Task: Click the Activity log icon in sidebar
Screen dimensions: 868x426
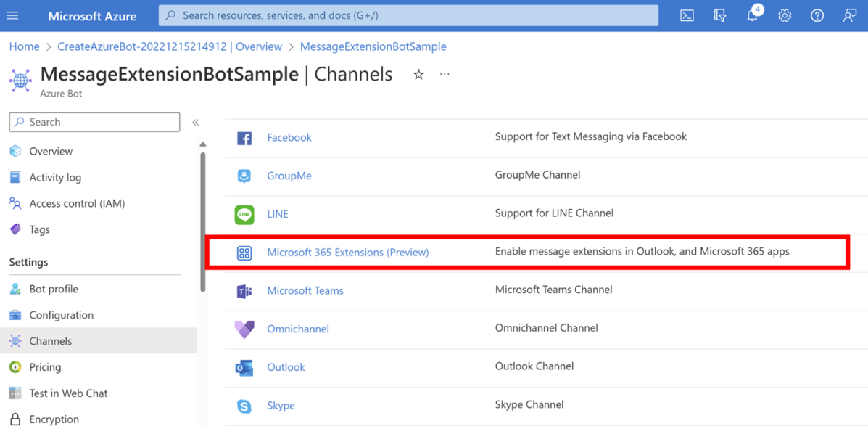Action: [15, 177]
